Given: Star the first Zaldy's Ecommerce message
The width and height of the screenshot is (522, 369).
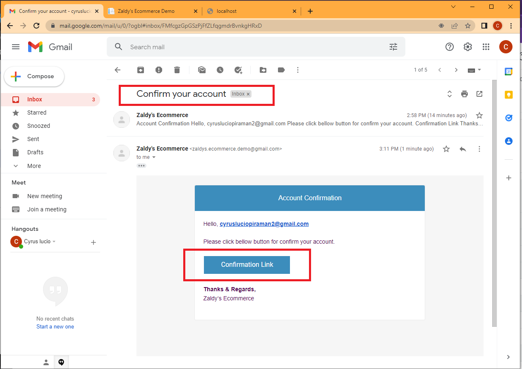Looking at the screenshot, I should tap(479, 115).
